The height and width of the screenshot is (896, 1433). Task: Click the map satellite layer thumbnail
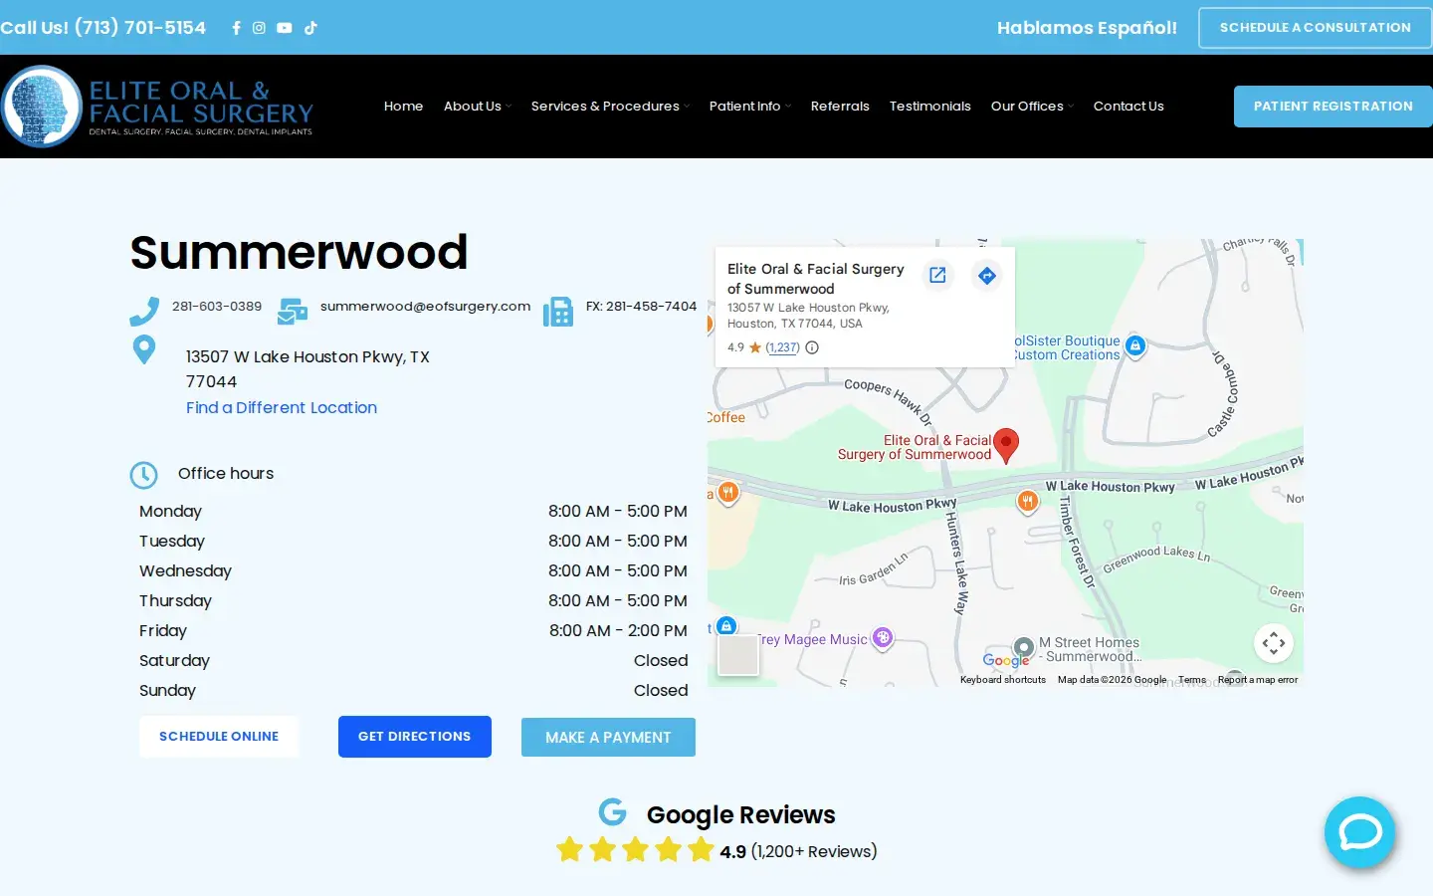point(738,655)
